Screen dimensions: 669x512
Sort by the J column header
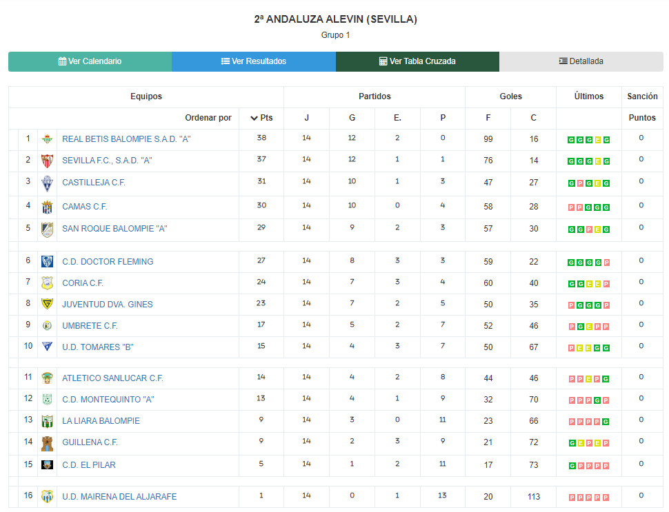pyautogui.click(x=306, y=118)
